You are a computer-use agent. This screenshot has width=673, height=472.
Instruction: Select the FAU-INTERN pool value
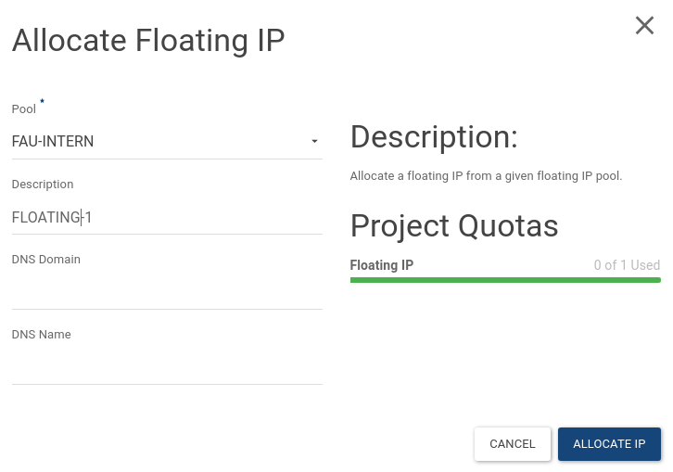[53, 142]
